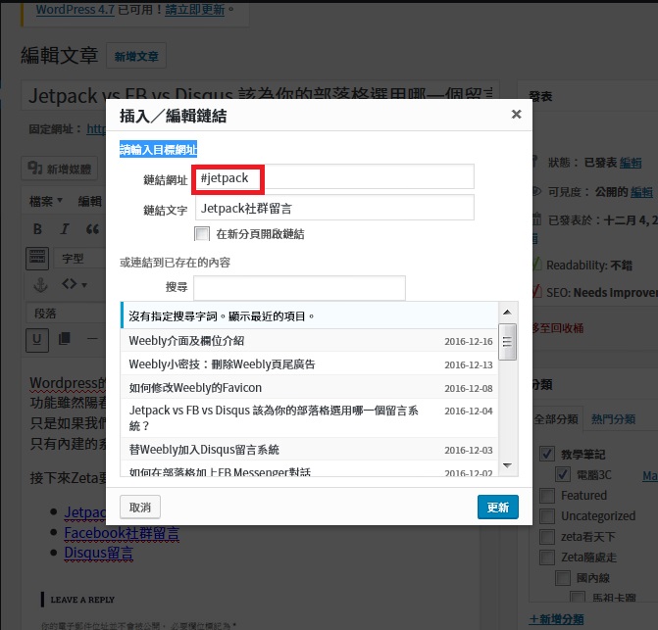This screenshot has width=658, height=630.
Task: Click the post title field
Action: coord(260,95)
